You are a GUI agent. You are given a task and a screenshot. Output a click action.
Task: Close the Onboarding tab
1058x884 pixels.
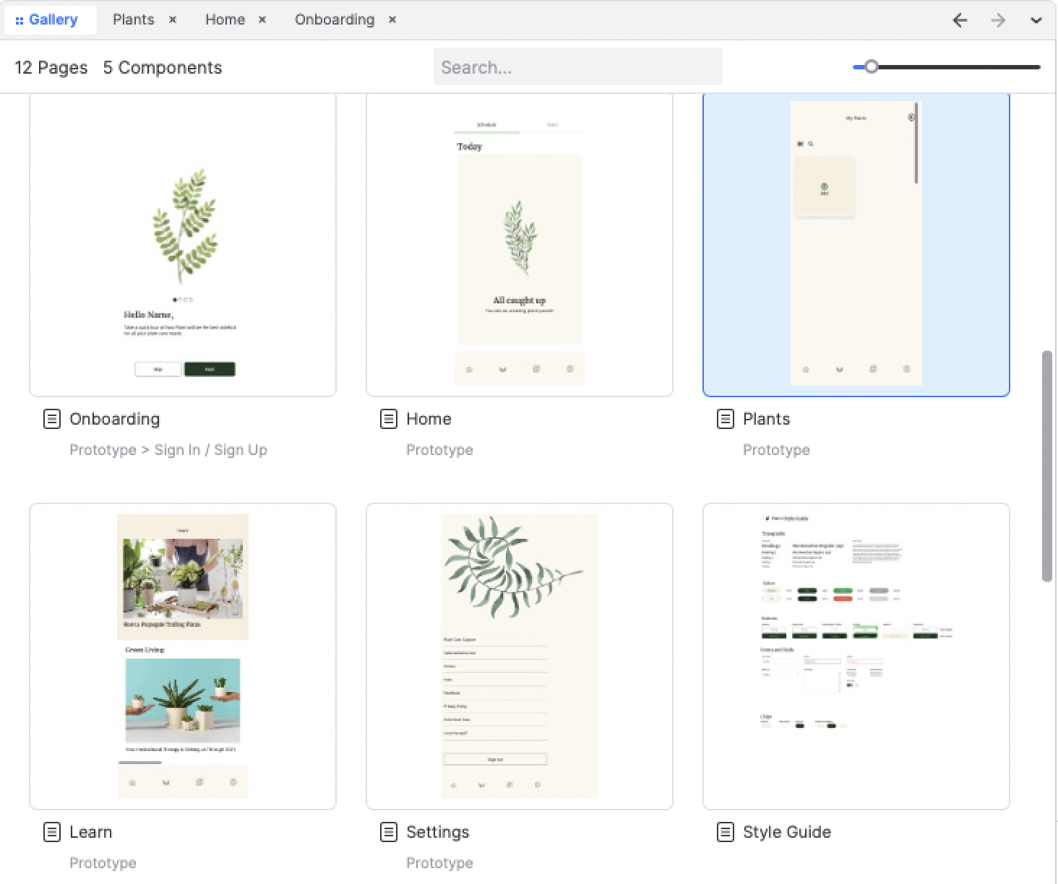pos(392,20)
